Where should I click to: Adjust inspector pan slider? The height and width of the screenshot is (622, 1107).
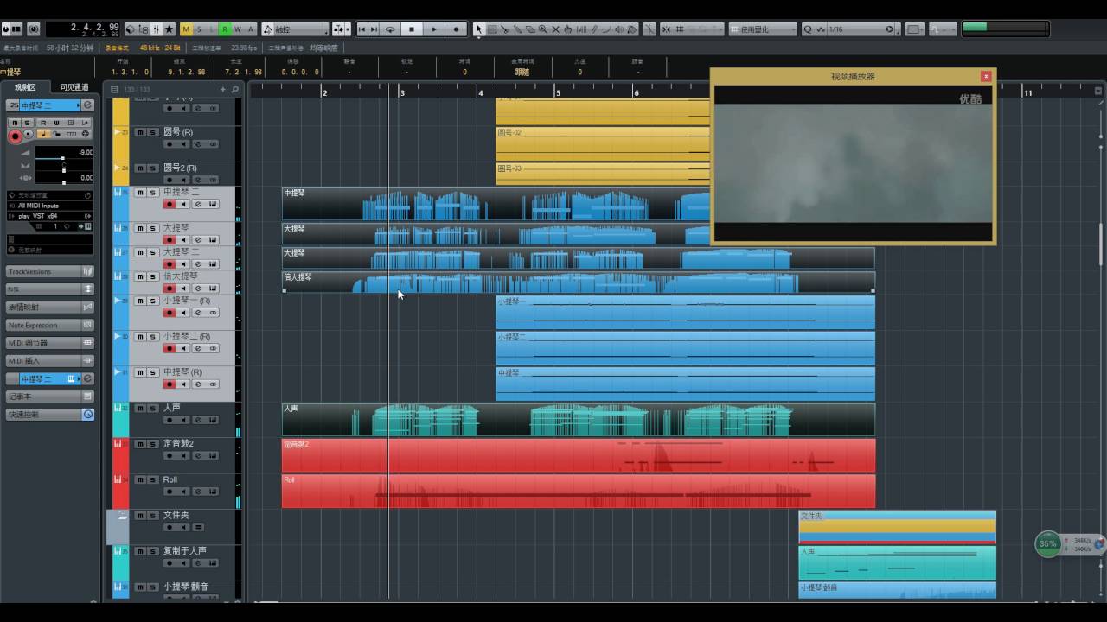click(62, 171)
